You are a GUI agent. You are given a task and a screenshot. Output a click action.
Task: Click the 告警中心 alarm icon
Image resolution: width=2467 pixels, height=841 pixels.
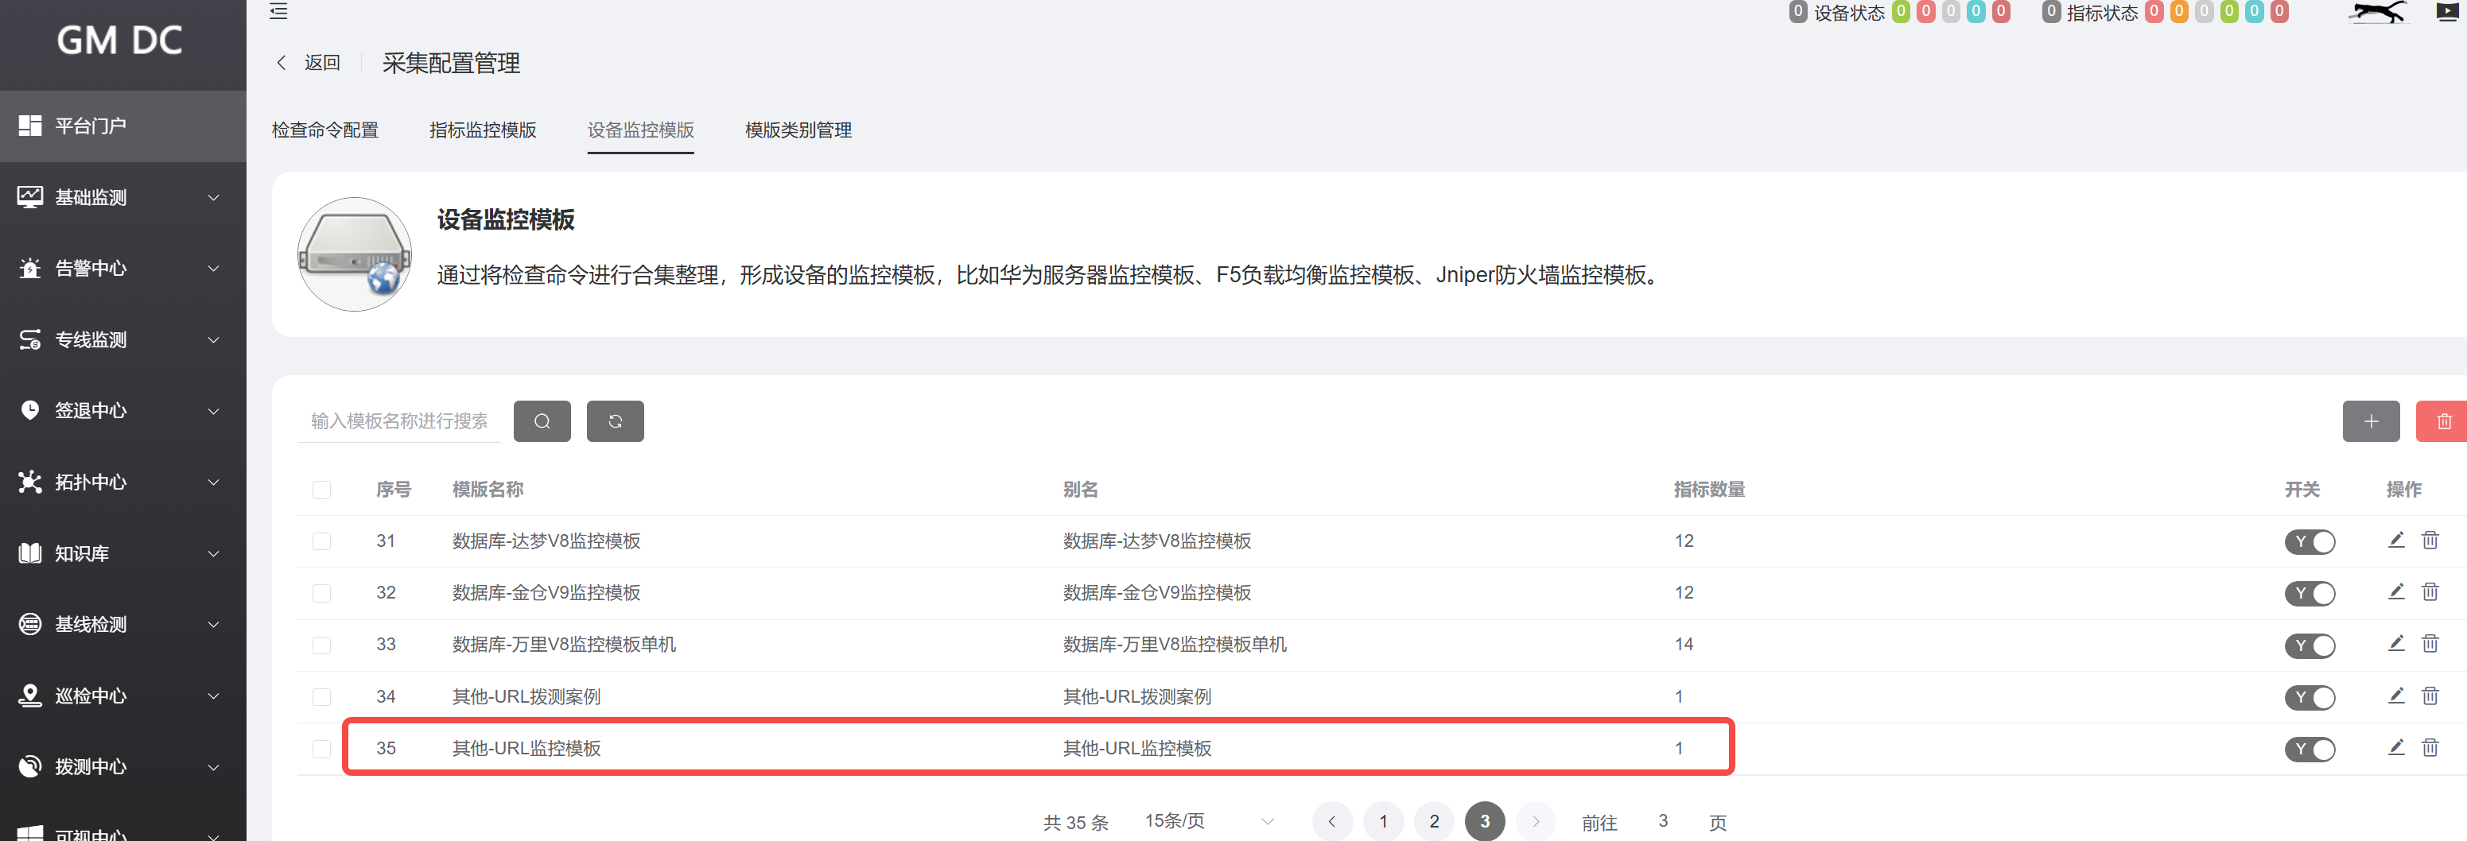click(x=29, y=268)
